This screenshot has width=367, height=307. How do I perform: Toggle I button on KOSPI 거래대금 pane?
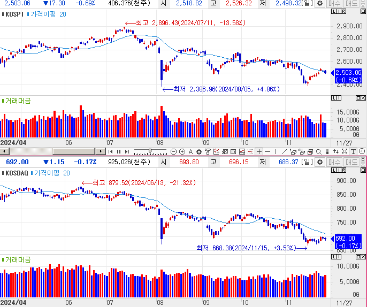point(339,98)
